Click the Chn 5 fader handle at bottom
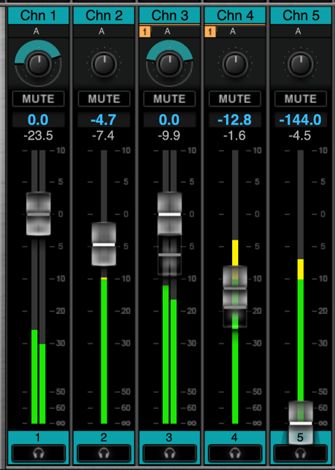This screenshot has width=335, height=470. tap(301, 423)
